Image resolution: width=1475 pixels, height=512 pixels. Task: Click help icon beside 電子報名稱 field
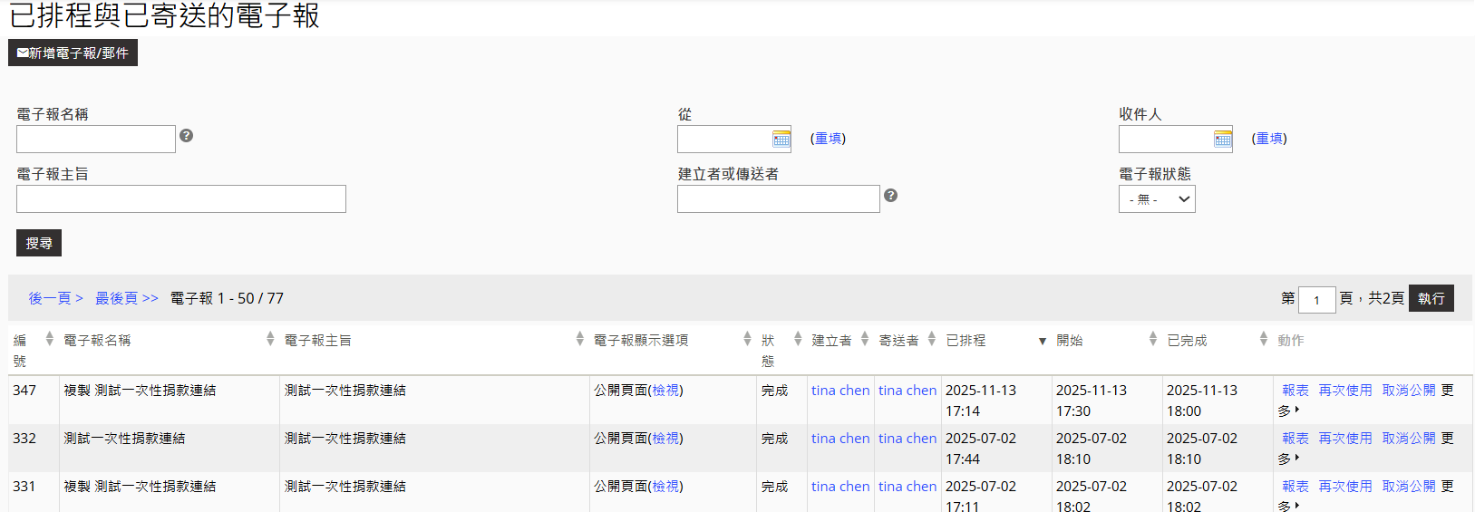click(186, 136)
